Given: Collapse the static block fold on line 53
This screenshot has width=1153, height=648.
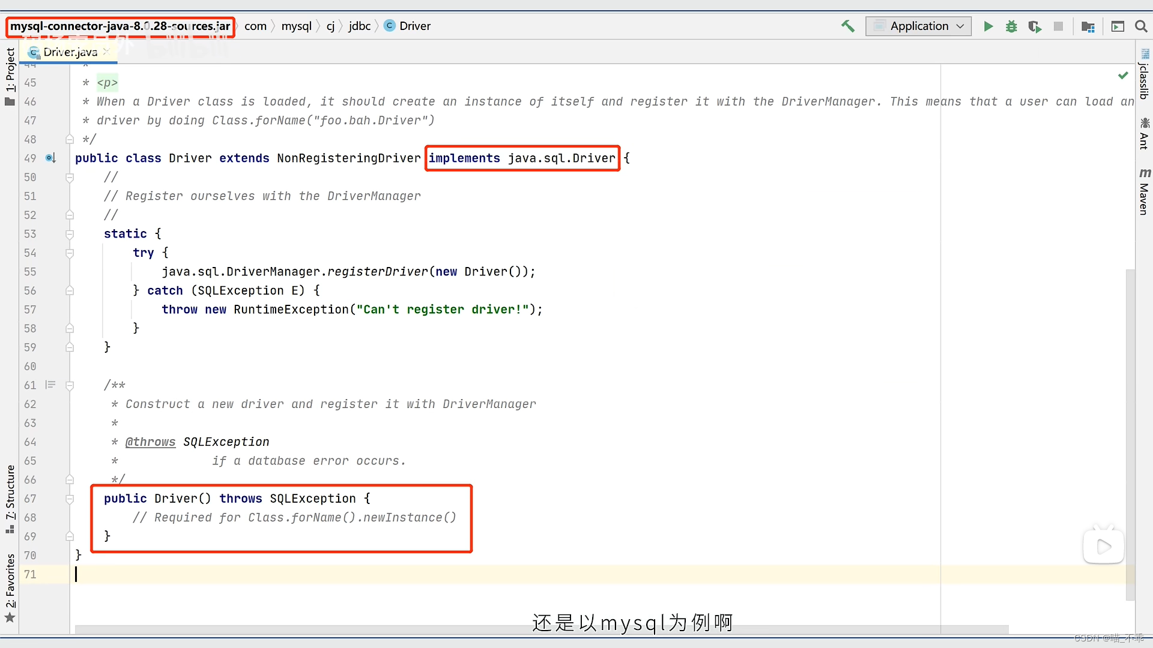Looking at the screenshot, I should coord(70,234).
